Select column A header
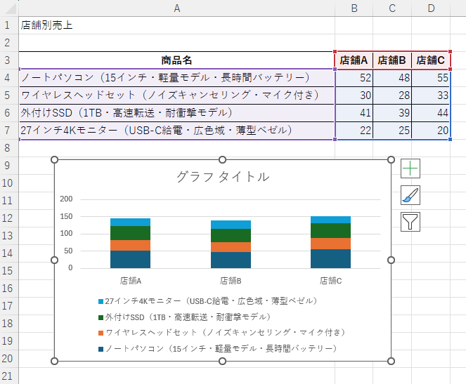466x384 pixels. coord(176,8)
